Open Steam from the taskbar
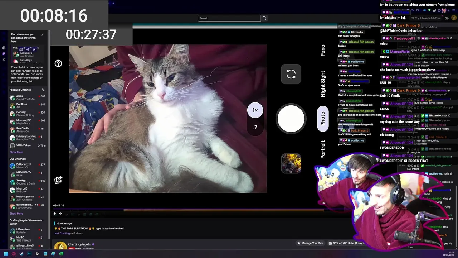 pyautogui.click(x=21, y=254)
